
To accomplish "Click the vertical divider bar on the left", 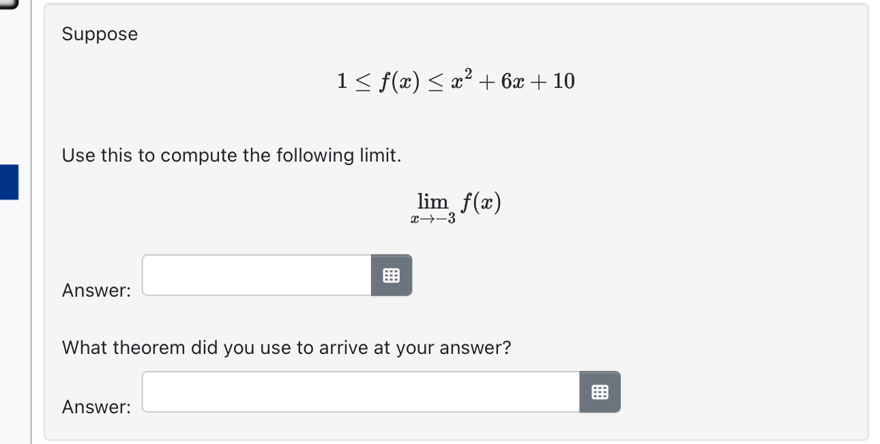I will pos(30,222).
